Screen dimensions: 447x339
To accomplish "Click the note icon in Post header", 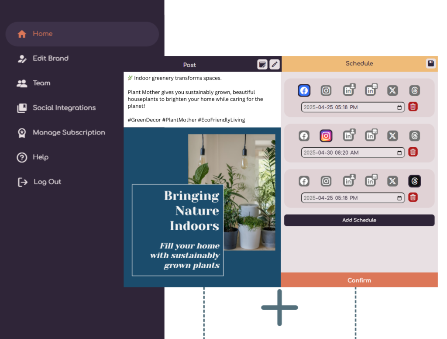I will click(262, 65).
